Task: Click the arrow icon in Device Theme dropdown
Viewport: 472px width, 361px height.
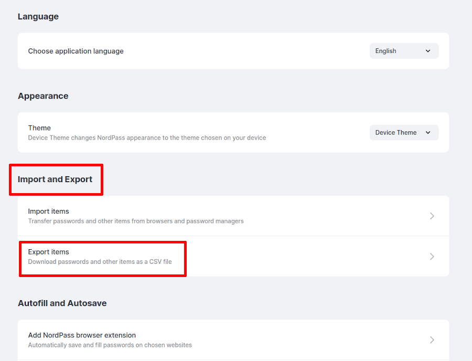Action: click(x=428, y=132)
